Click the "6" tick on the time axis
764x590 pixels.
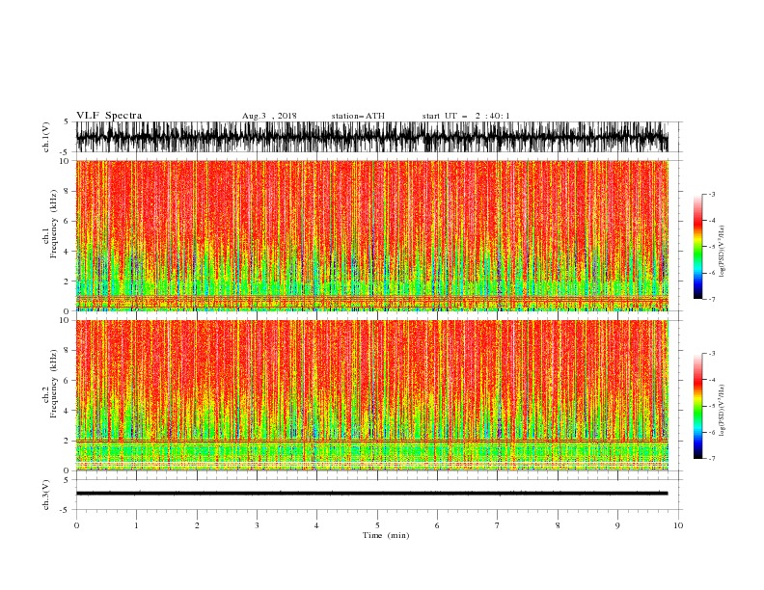point(437,525)
